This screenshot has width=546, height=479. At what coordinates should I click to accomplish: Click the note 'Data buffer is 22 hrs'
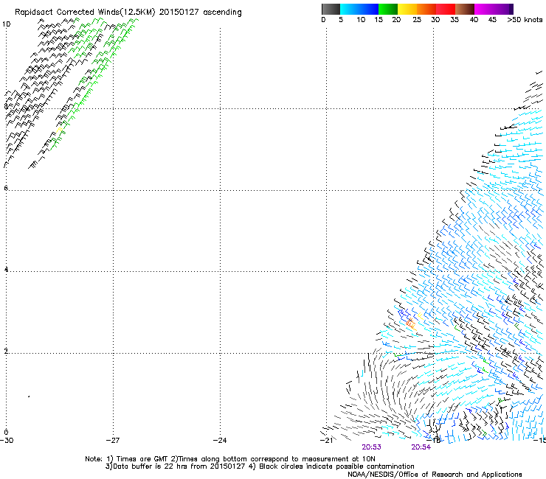[x=149, y=466]
